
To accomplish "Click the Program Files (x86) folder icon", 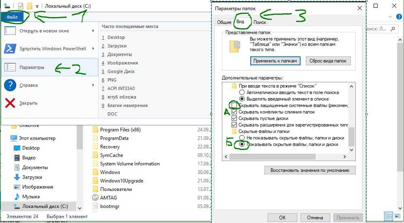I will (x=95, y=129).
